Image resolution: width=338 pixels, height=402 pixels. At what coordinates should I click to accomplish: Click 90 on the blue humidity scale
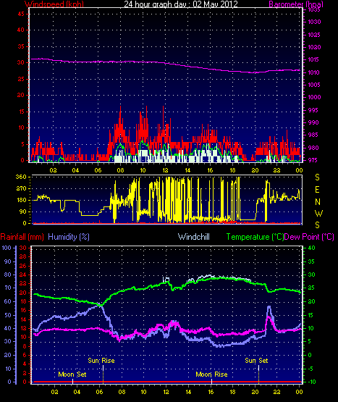8,261
